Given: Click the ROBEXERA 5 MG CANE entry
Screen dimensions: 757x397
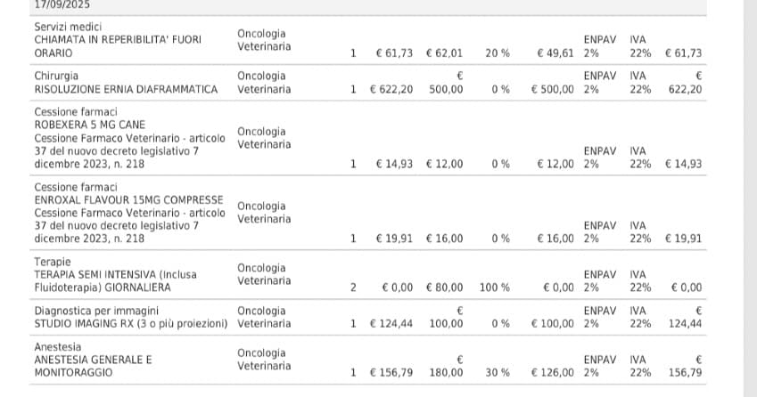Looking at the screenshot, I should click(90, 125).
